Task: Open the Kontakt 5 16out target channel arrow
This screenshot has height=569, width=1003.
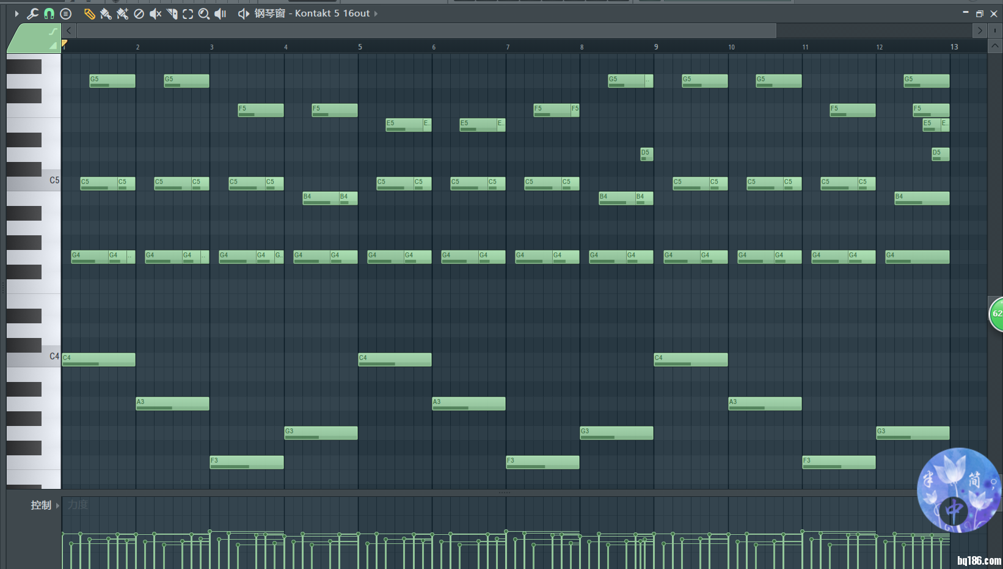Action: 376,13
